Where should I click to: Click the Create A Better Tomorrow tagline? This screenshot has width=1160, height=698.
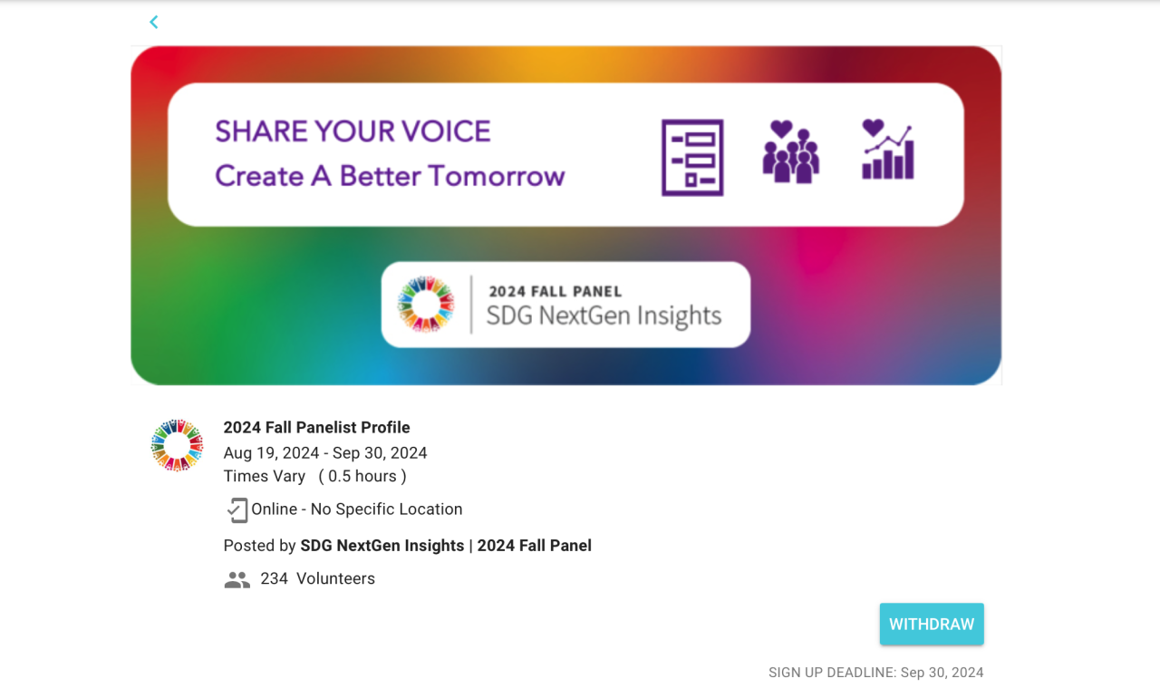pos(390,176)
